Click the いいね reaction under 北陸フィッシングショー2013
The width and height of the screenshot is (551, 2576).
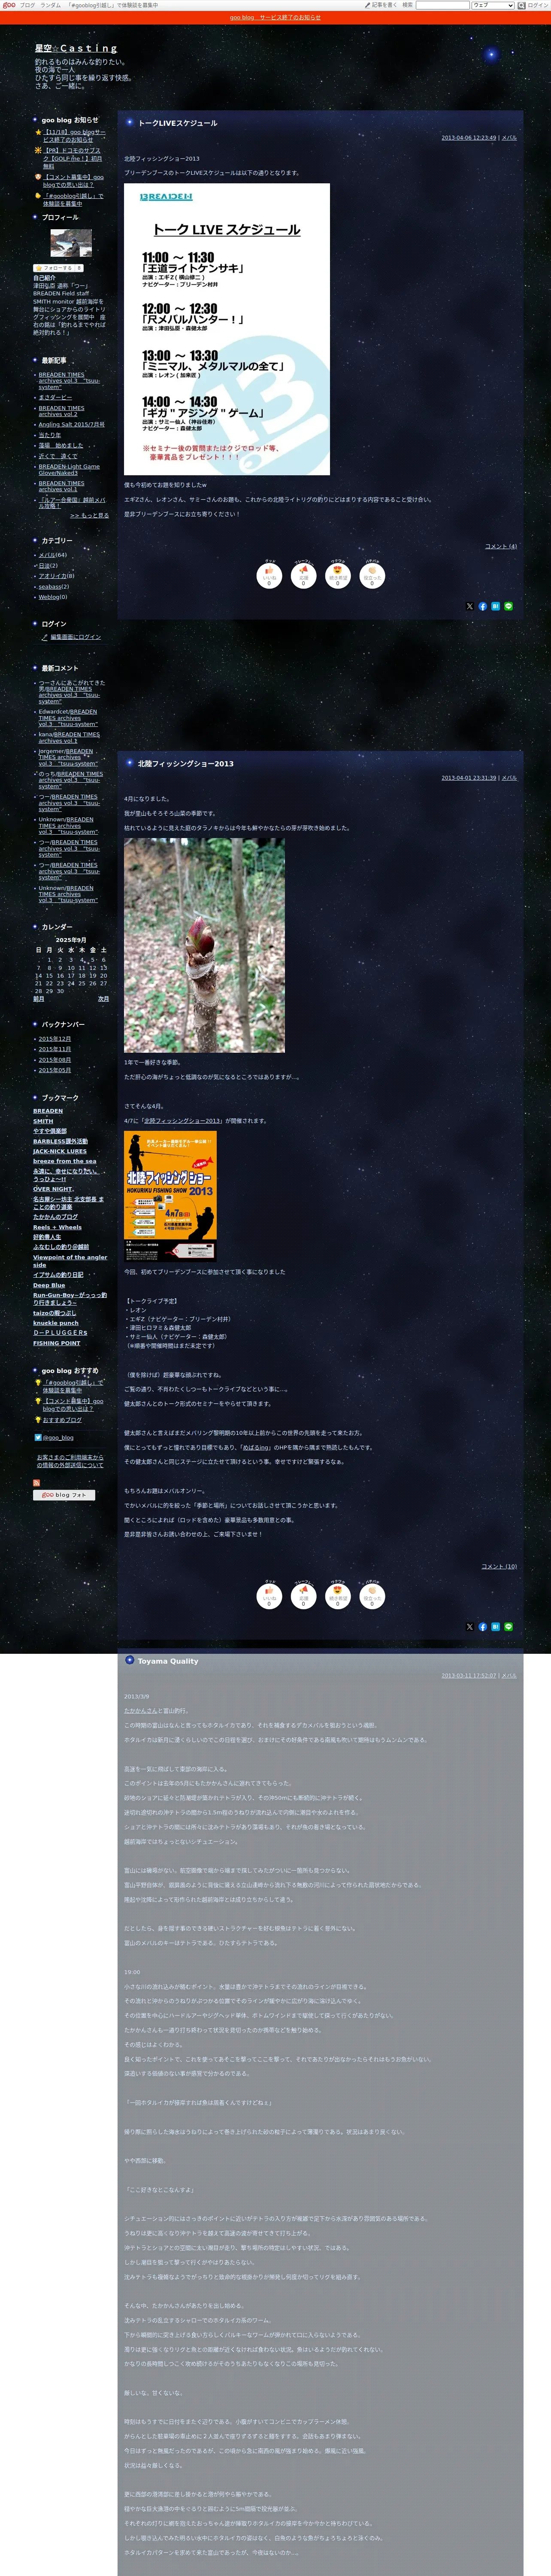click(x=269, y=1596)
